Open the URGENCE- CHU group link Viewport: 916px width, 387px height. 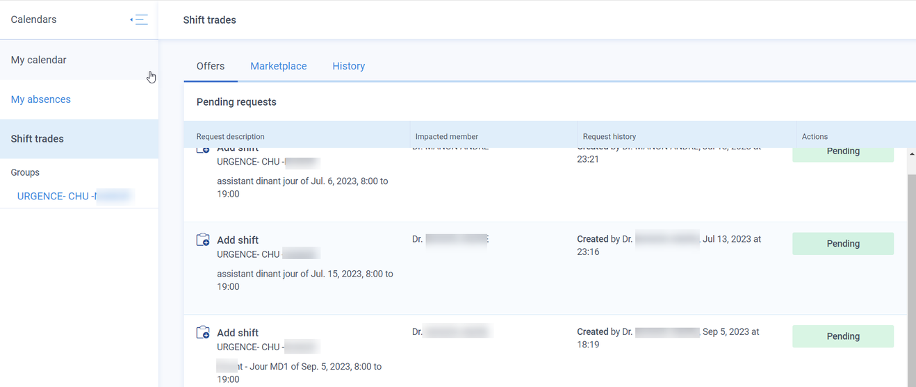[74, 197]
